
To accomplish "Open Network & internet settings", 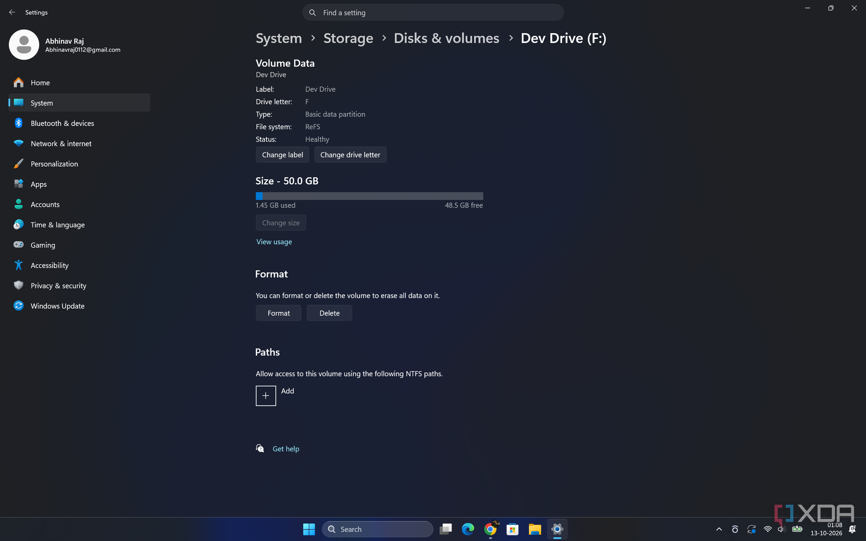I will (x=79, y=143).
